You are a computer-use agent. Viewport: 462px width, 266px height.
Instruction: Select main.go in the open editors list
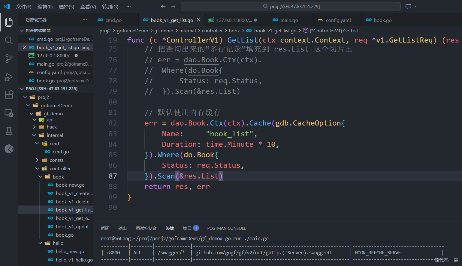pyautogui.click(x=56, y=64)
